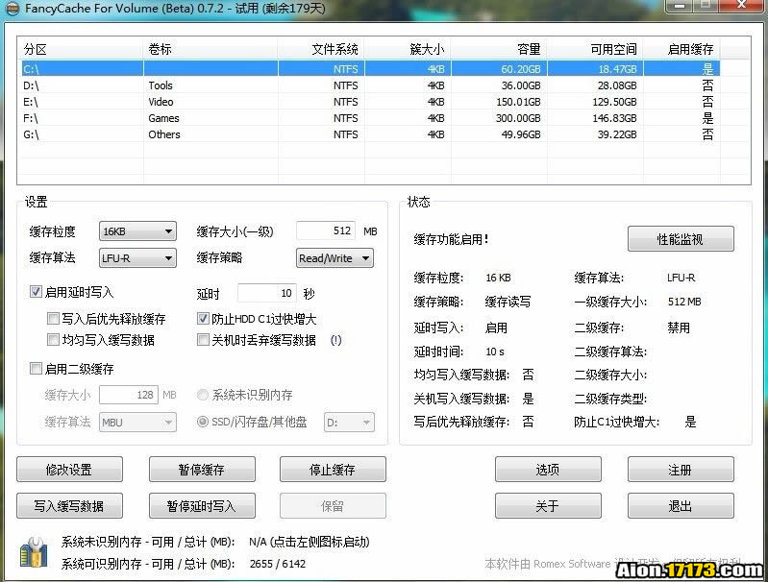Open the level-2 MBU algorithm dropdown
This screenshot has width=768, height=582.
tap(137, 422)
